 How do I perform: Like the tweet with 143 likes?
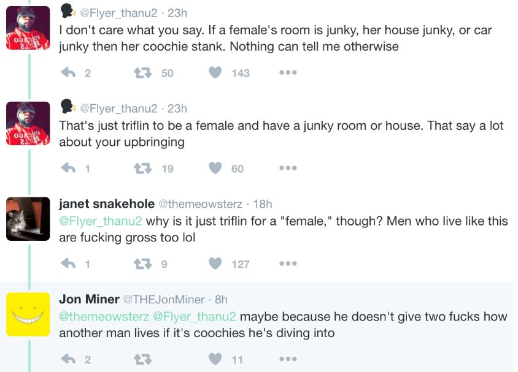(x=215, y=73)
